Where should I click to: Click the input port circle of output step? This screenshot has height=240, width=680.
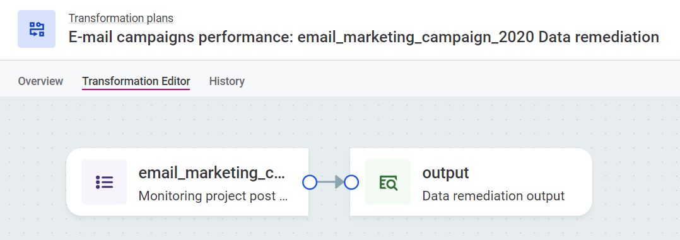(x=351, y=183)
